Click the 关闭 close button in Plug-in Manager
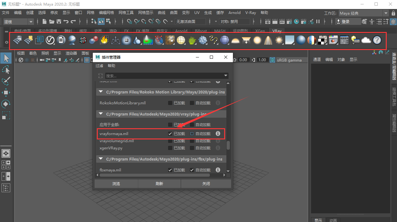This screenshot has height=222, width=397. coord(206,184)
